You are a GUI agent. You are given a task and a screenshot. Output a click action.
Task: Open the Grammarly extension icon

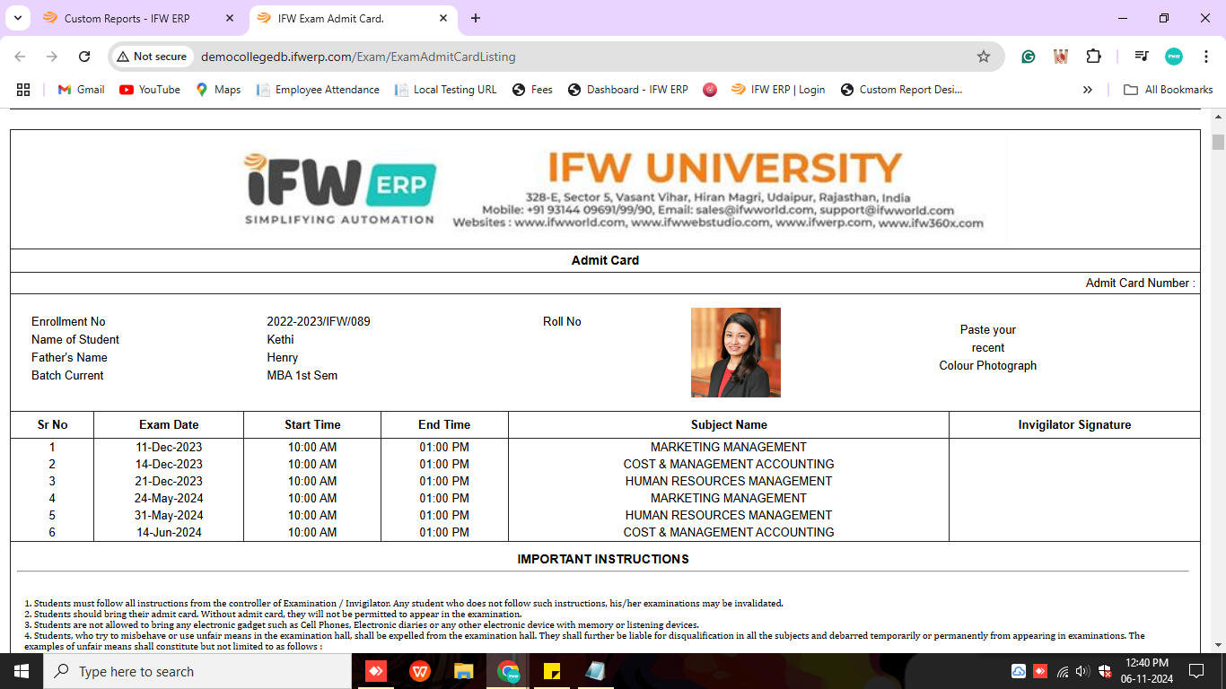(1029, 57)
